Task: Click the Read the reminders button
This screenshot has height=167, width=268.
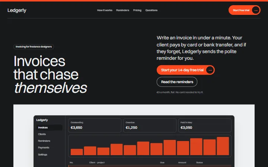Action: (x=177, y=82)
